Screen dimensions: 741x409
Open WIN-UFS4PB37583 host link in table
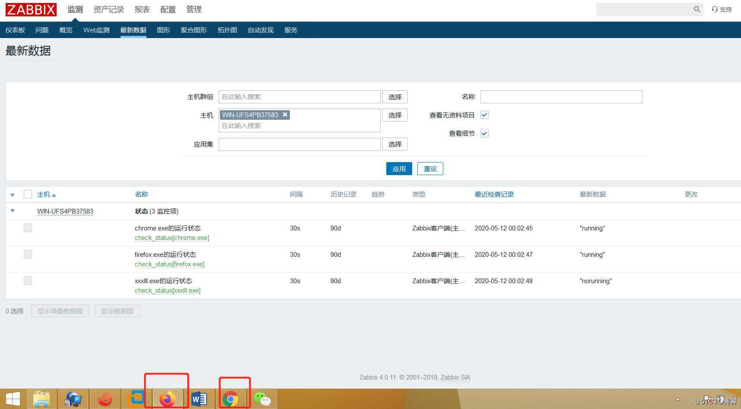point(65,211)
